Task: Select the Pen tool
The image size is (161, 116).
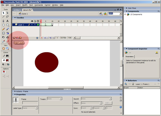Action: tap(4, 21)
